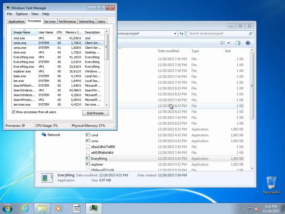Screen dimensions: 285x214
Task: Change view using the Explorer views icon
Action: pyautogui.click(x=222, y=43)
